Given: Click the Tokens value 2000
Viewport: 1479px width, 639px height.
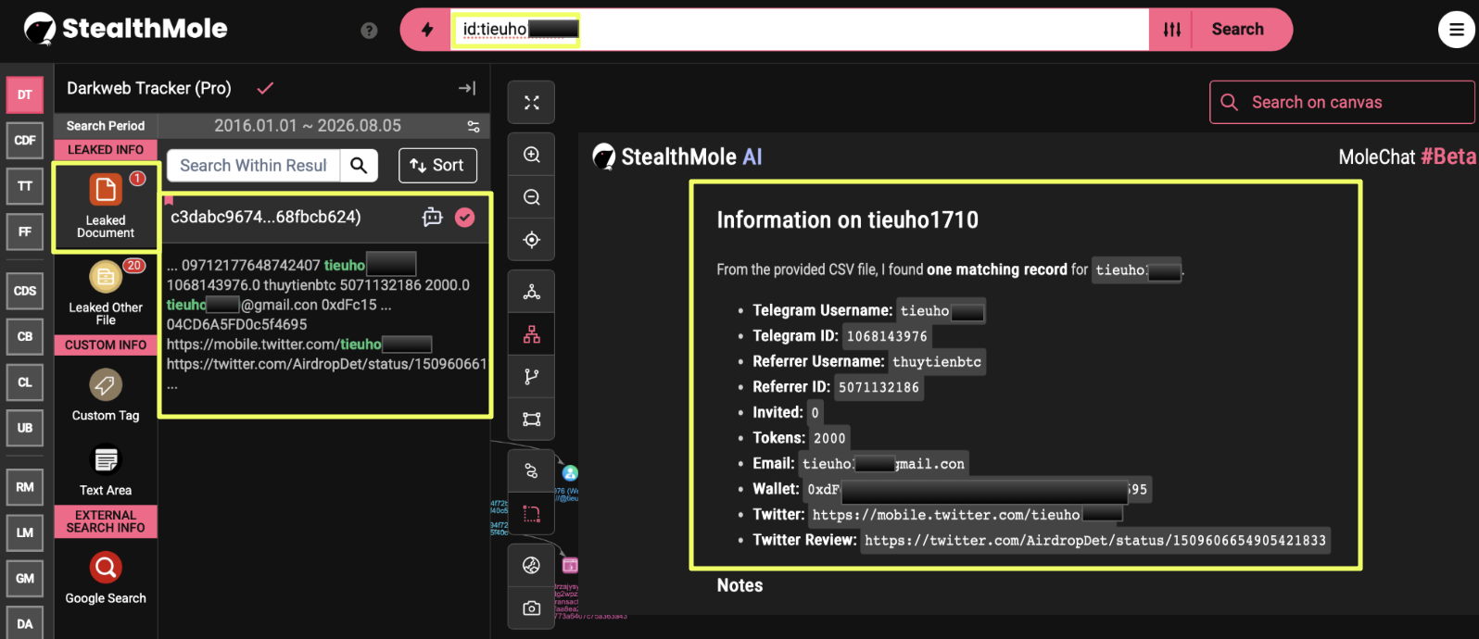Looking at the screenshot, I should (x=829, y=439).
